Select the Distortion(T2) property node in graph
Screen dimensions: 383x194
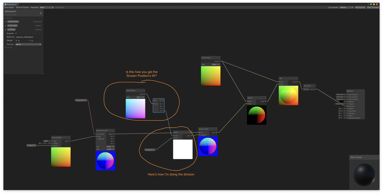click(81, 100)
